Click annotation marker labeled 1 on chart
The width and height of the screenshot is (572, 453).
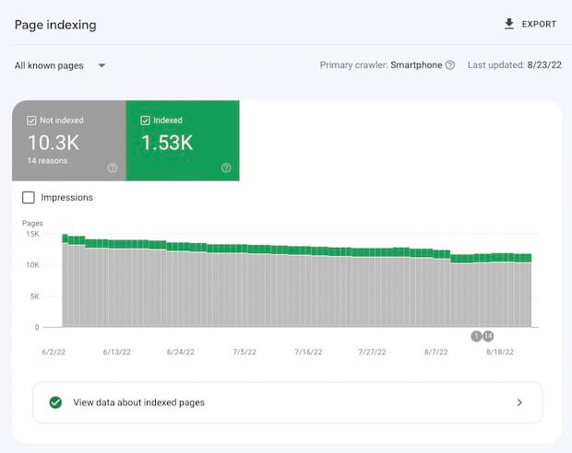click(x=476, y=336)
